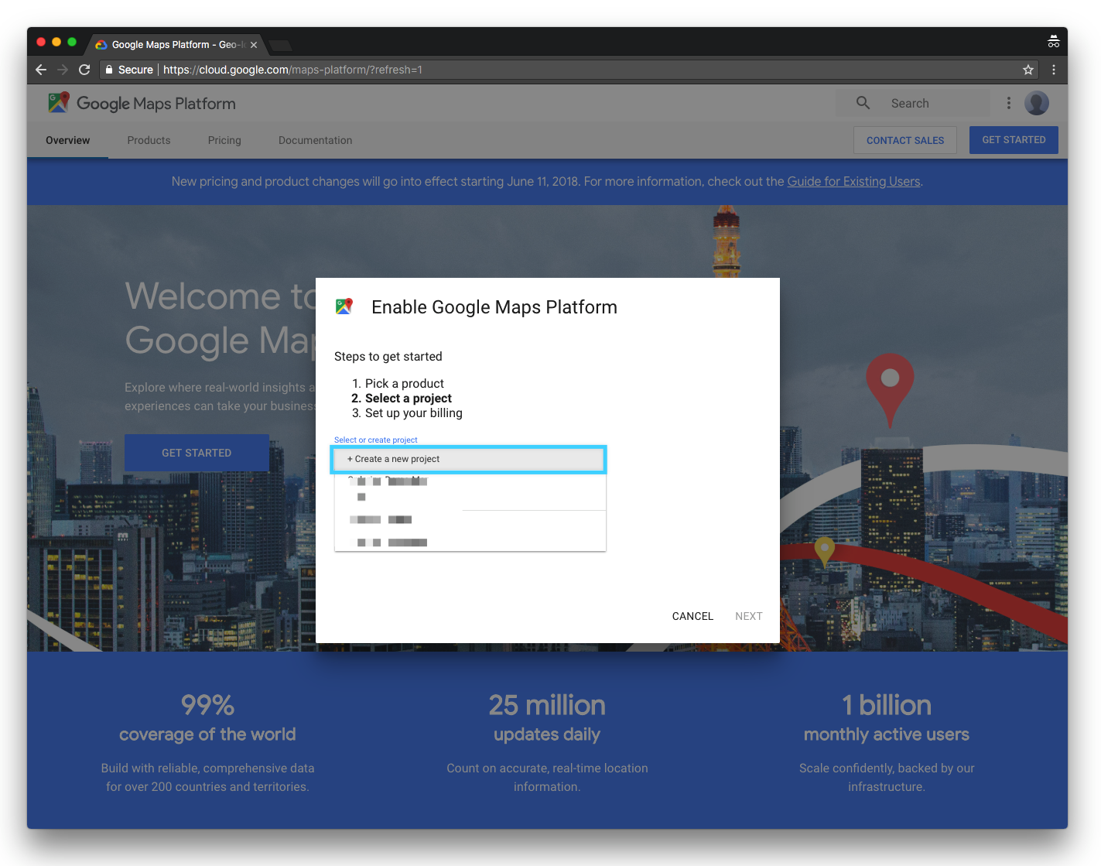
Task: Click CANCEL in the dialog
Action: [x=692, y=616]
